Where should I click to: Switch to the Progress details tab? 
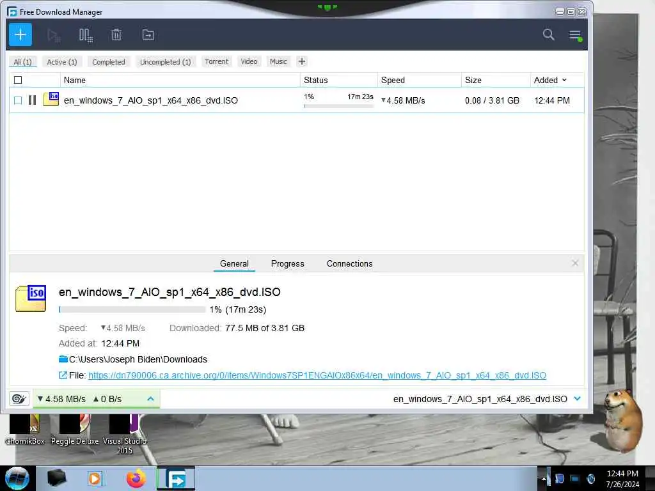click(x=287, y=264)
